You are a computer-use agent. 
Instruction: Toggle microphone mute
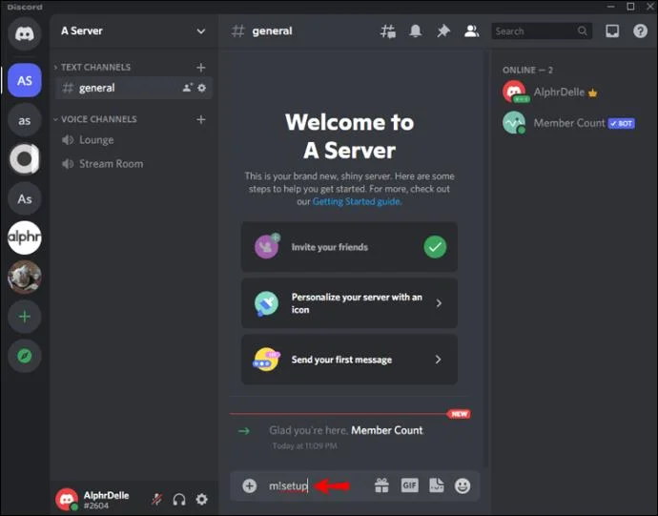157,499
